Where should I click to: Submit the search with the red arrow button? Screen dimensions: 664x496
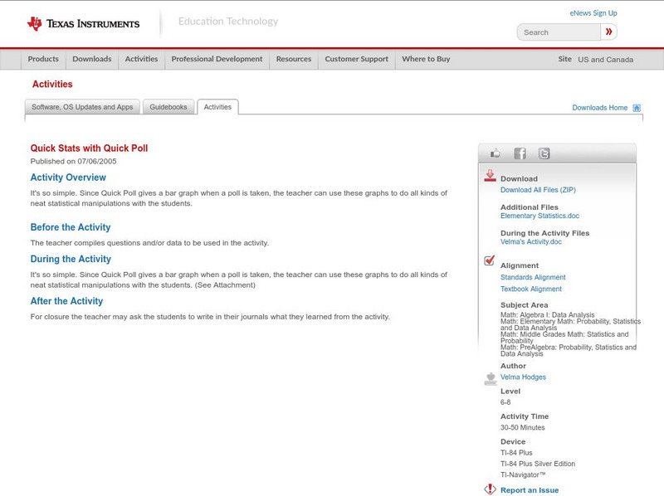(x=608, y=32)
